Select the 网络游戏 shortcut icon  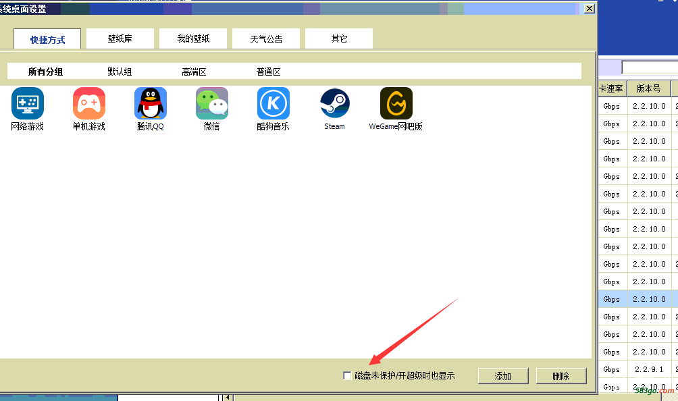[28, 103]
